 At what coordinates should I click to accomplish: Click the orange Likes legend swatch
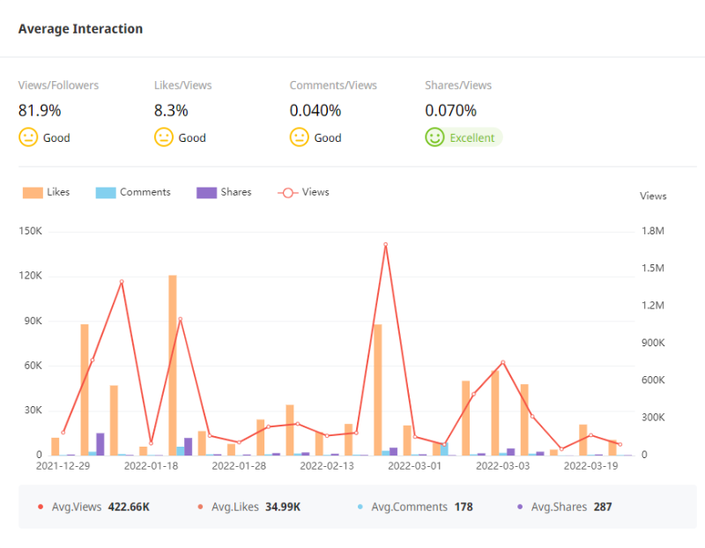click(33, 192)
